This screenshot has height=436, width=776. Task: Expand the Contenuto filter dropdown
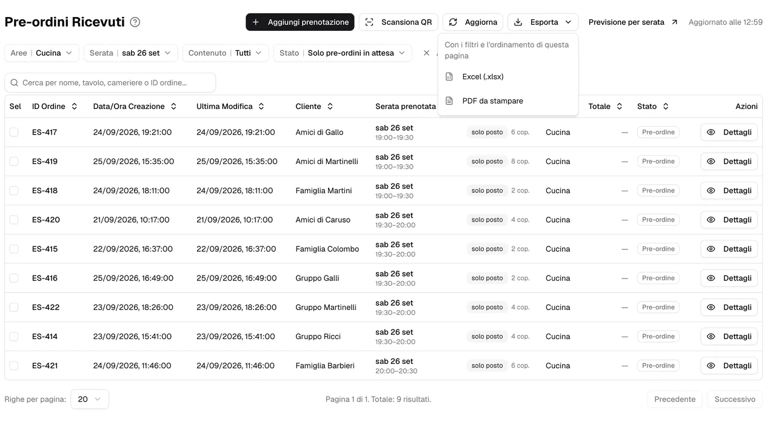click(226, 53)
